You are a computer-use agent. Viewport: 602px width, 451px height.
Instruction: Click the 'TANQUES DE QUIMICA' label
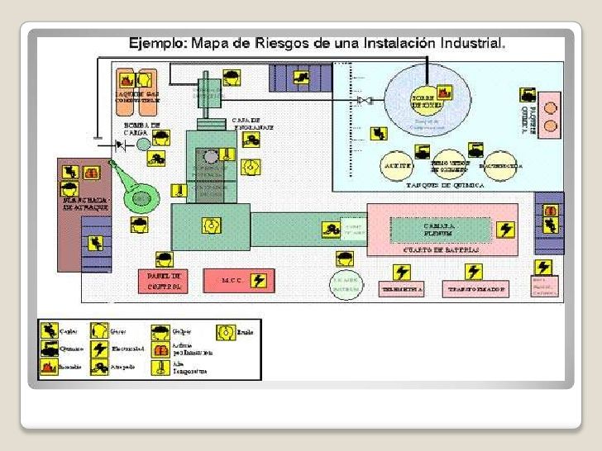coord(445,185)
